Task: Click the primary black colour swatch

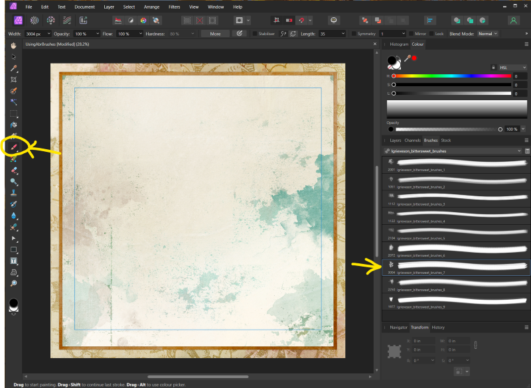Action: pos(392,60)
